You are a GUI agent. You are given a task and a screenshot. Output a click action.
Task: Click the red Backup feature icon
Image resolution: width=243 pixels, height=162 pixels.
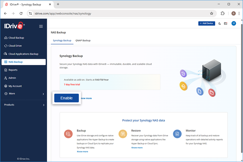(68, 134)
